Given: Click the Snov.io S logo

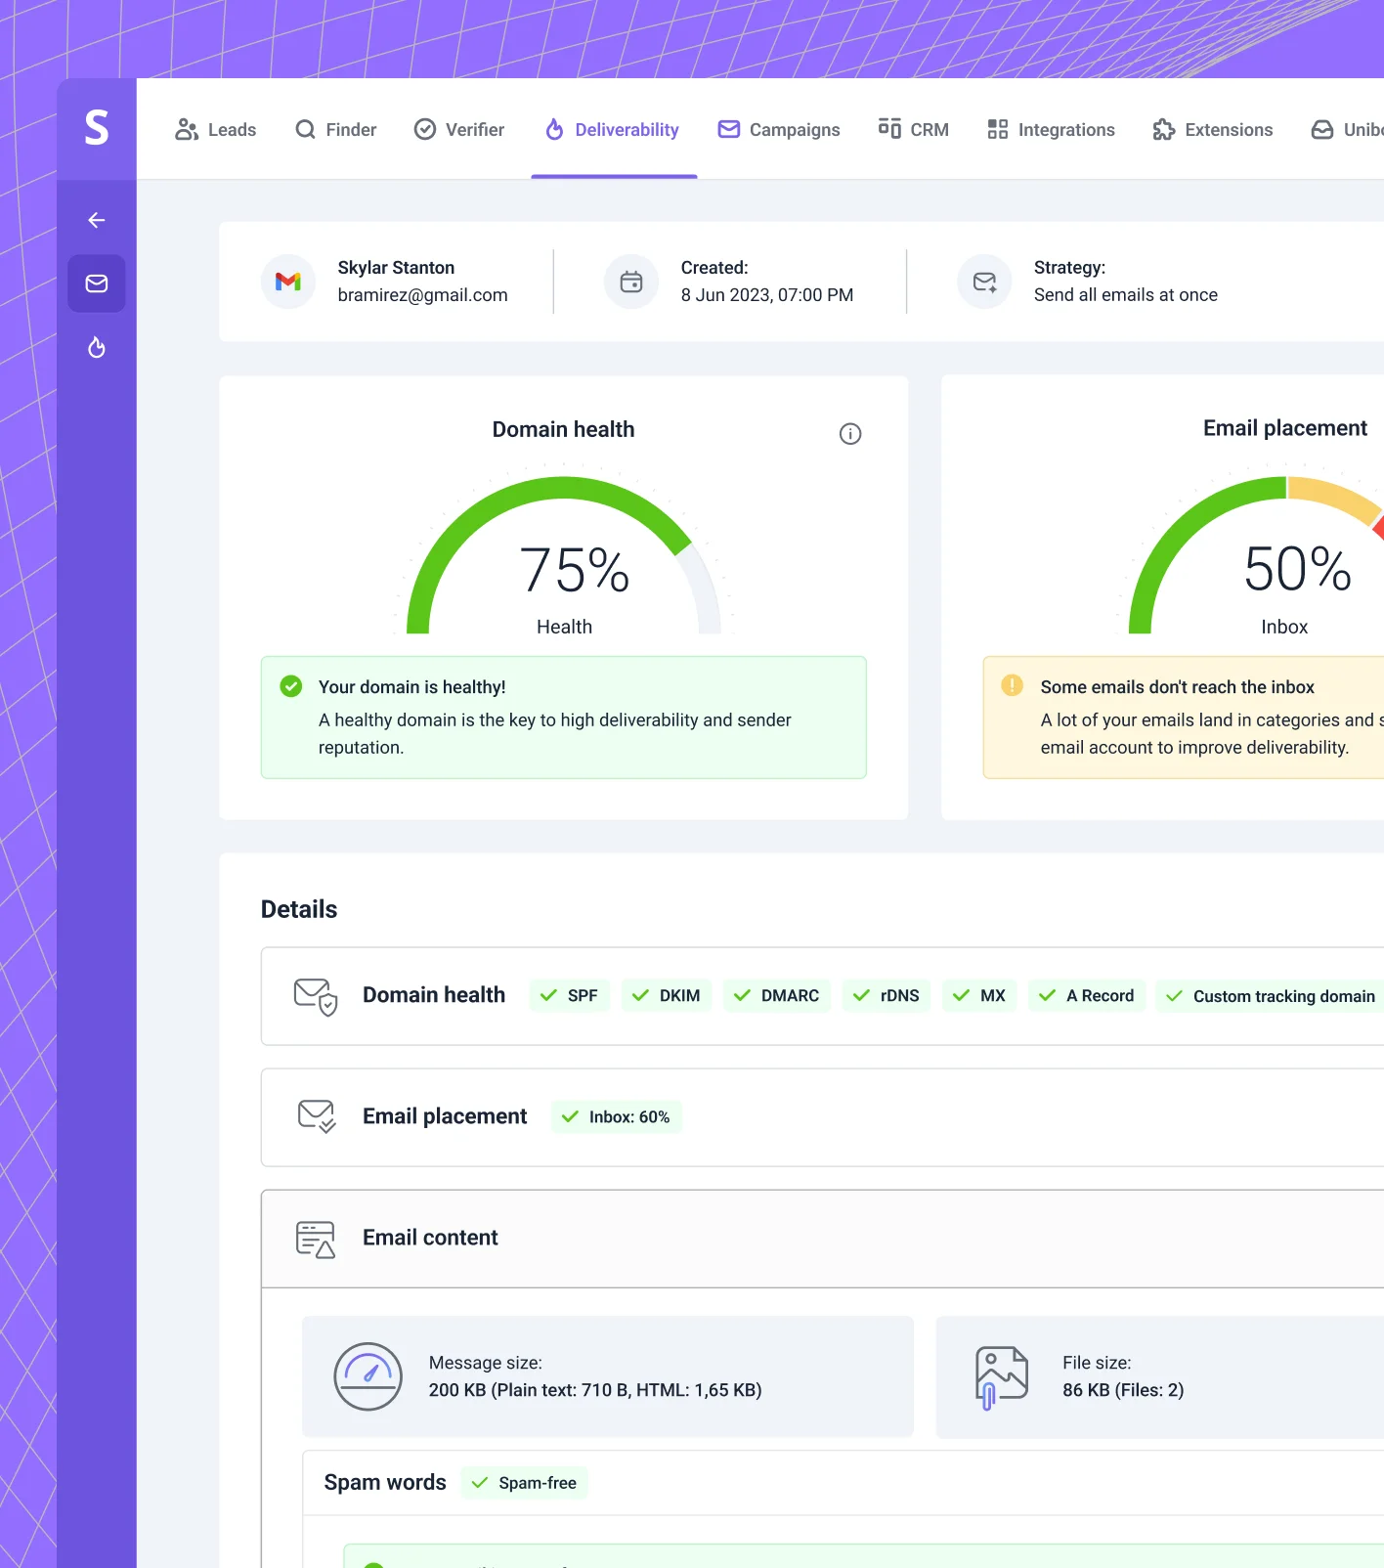Looking at the screenshot, I should 97,128.
